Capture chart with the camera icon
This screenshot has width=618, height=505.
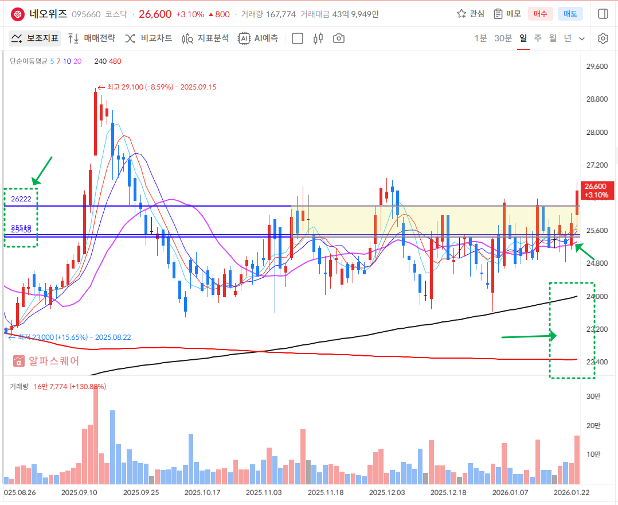[339, 38]
